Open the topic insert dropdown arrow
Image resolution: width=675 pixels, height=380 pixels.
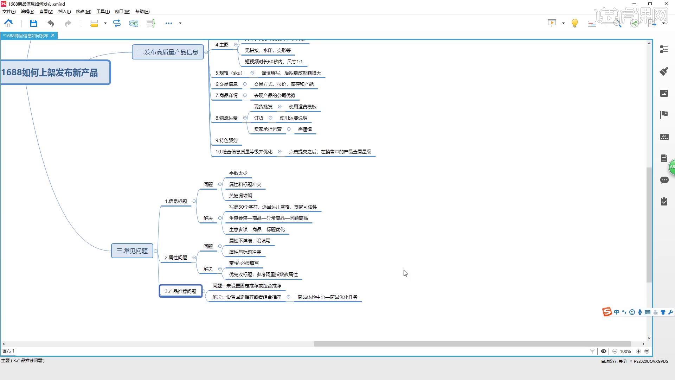point(105,23)
